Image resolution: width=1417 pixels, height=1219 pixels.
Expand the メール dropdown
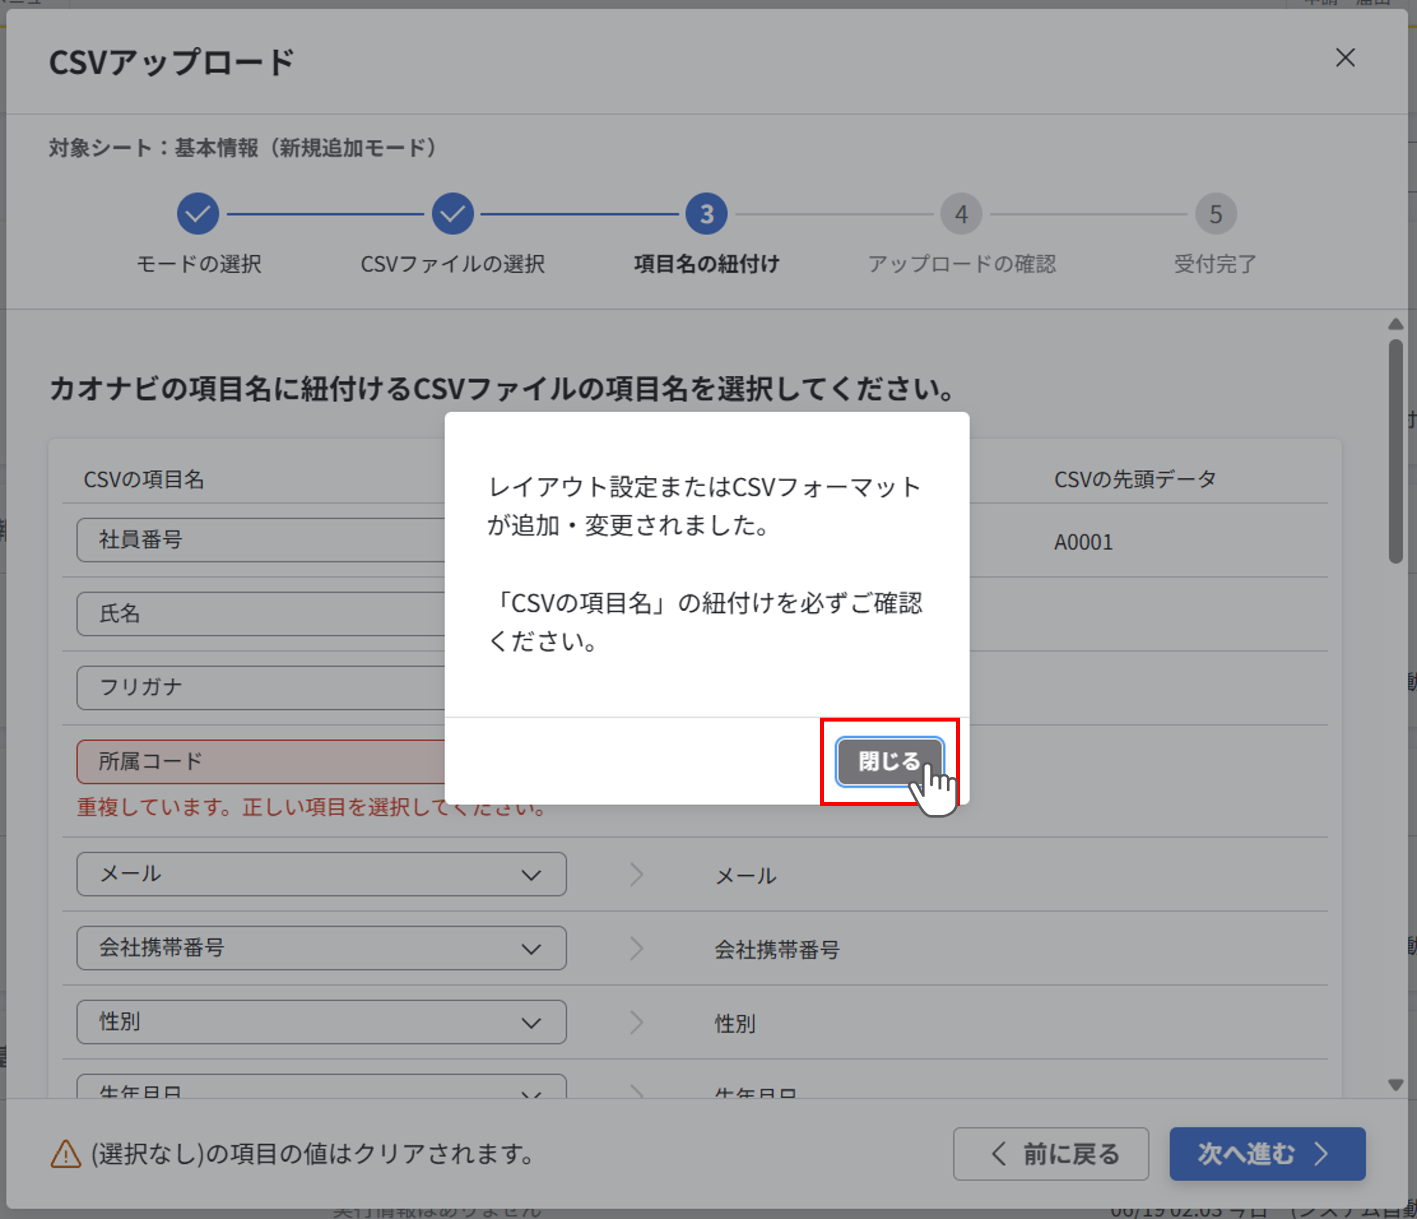point(322,874)
